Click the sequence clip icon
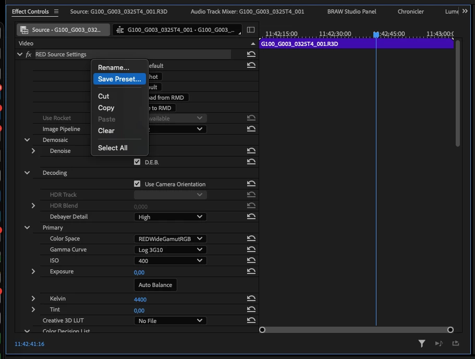 [x=120, y=30]
